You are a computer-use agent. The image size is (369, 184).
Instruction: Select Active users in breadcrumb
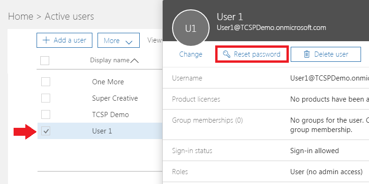[x=69, y=16]
